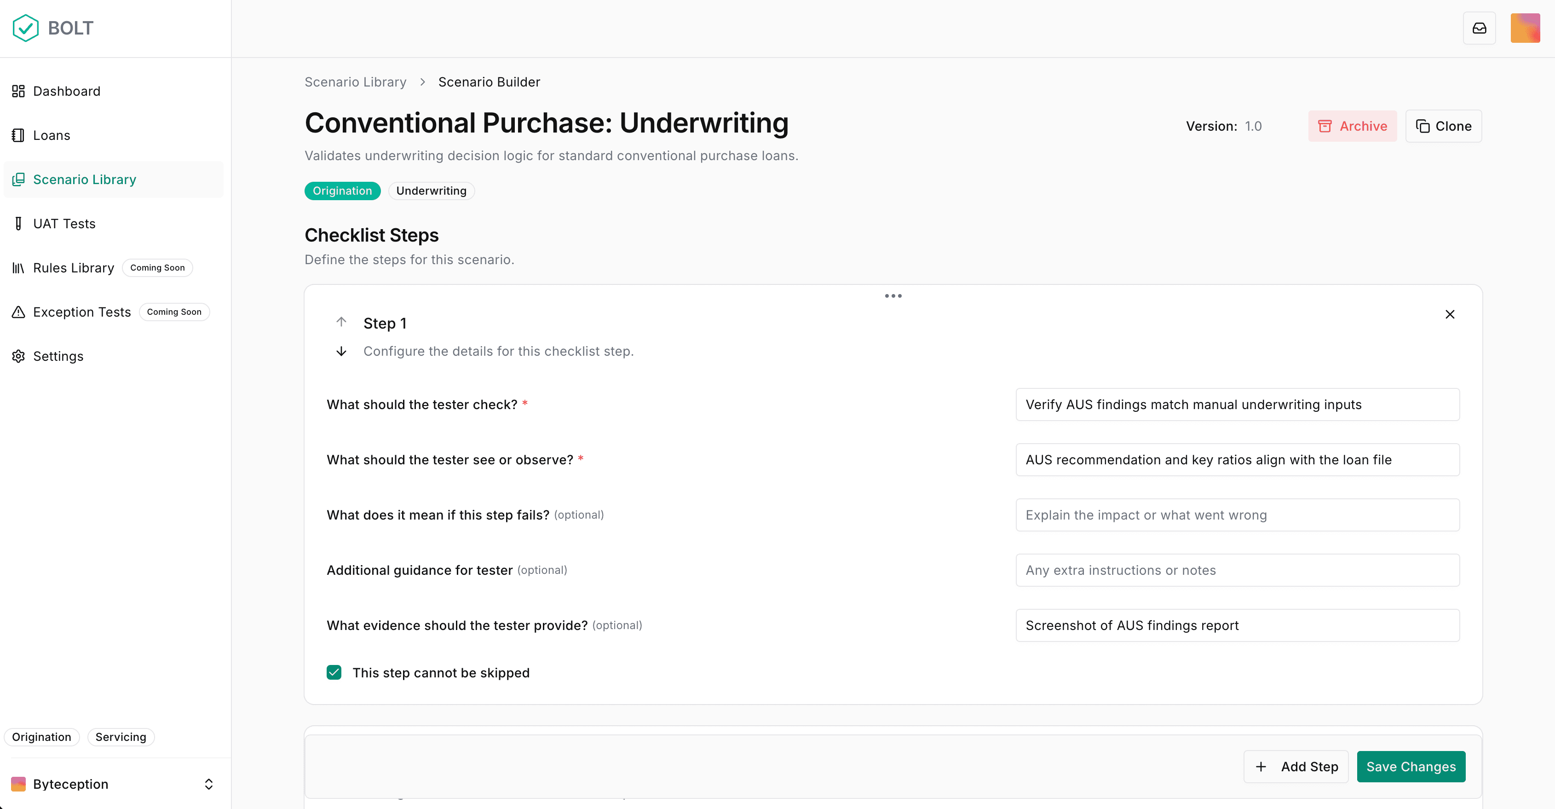Toggle 'This step cannot be skipped' checkbox
The height and width of the screenshot is (809, 1555).
[334, 673]
